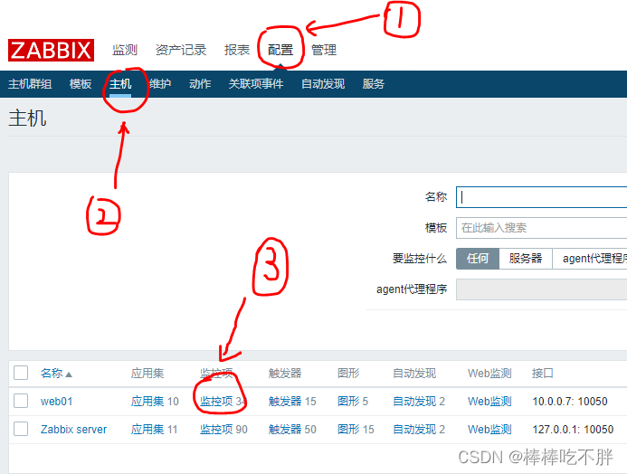The height and width of the screenshot is (474, 627).
Task: Check the Zabbix server row checkbox
Action: pos(21,429)
